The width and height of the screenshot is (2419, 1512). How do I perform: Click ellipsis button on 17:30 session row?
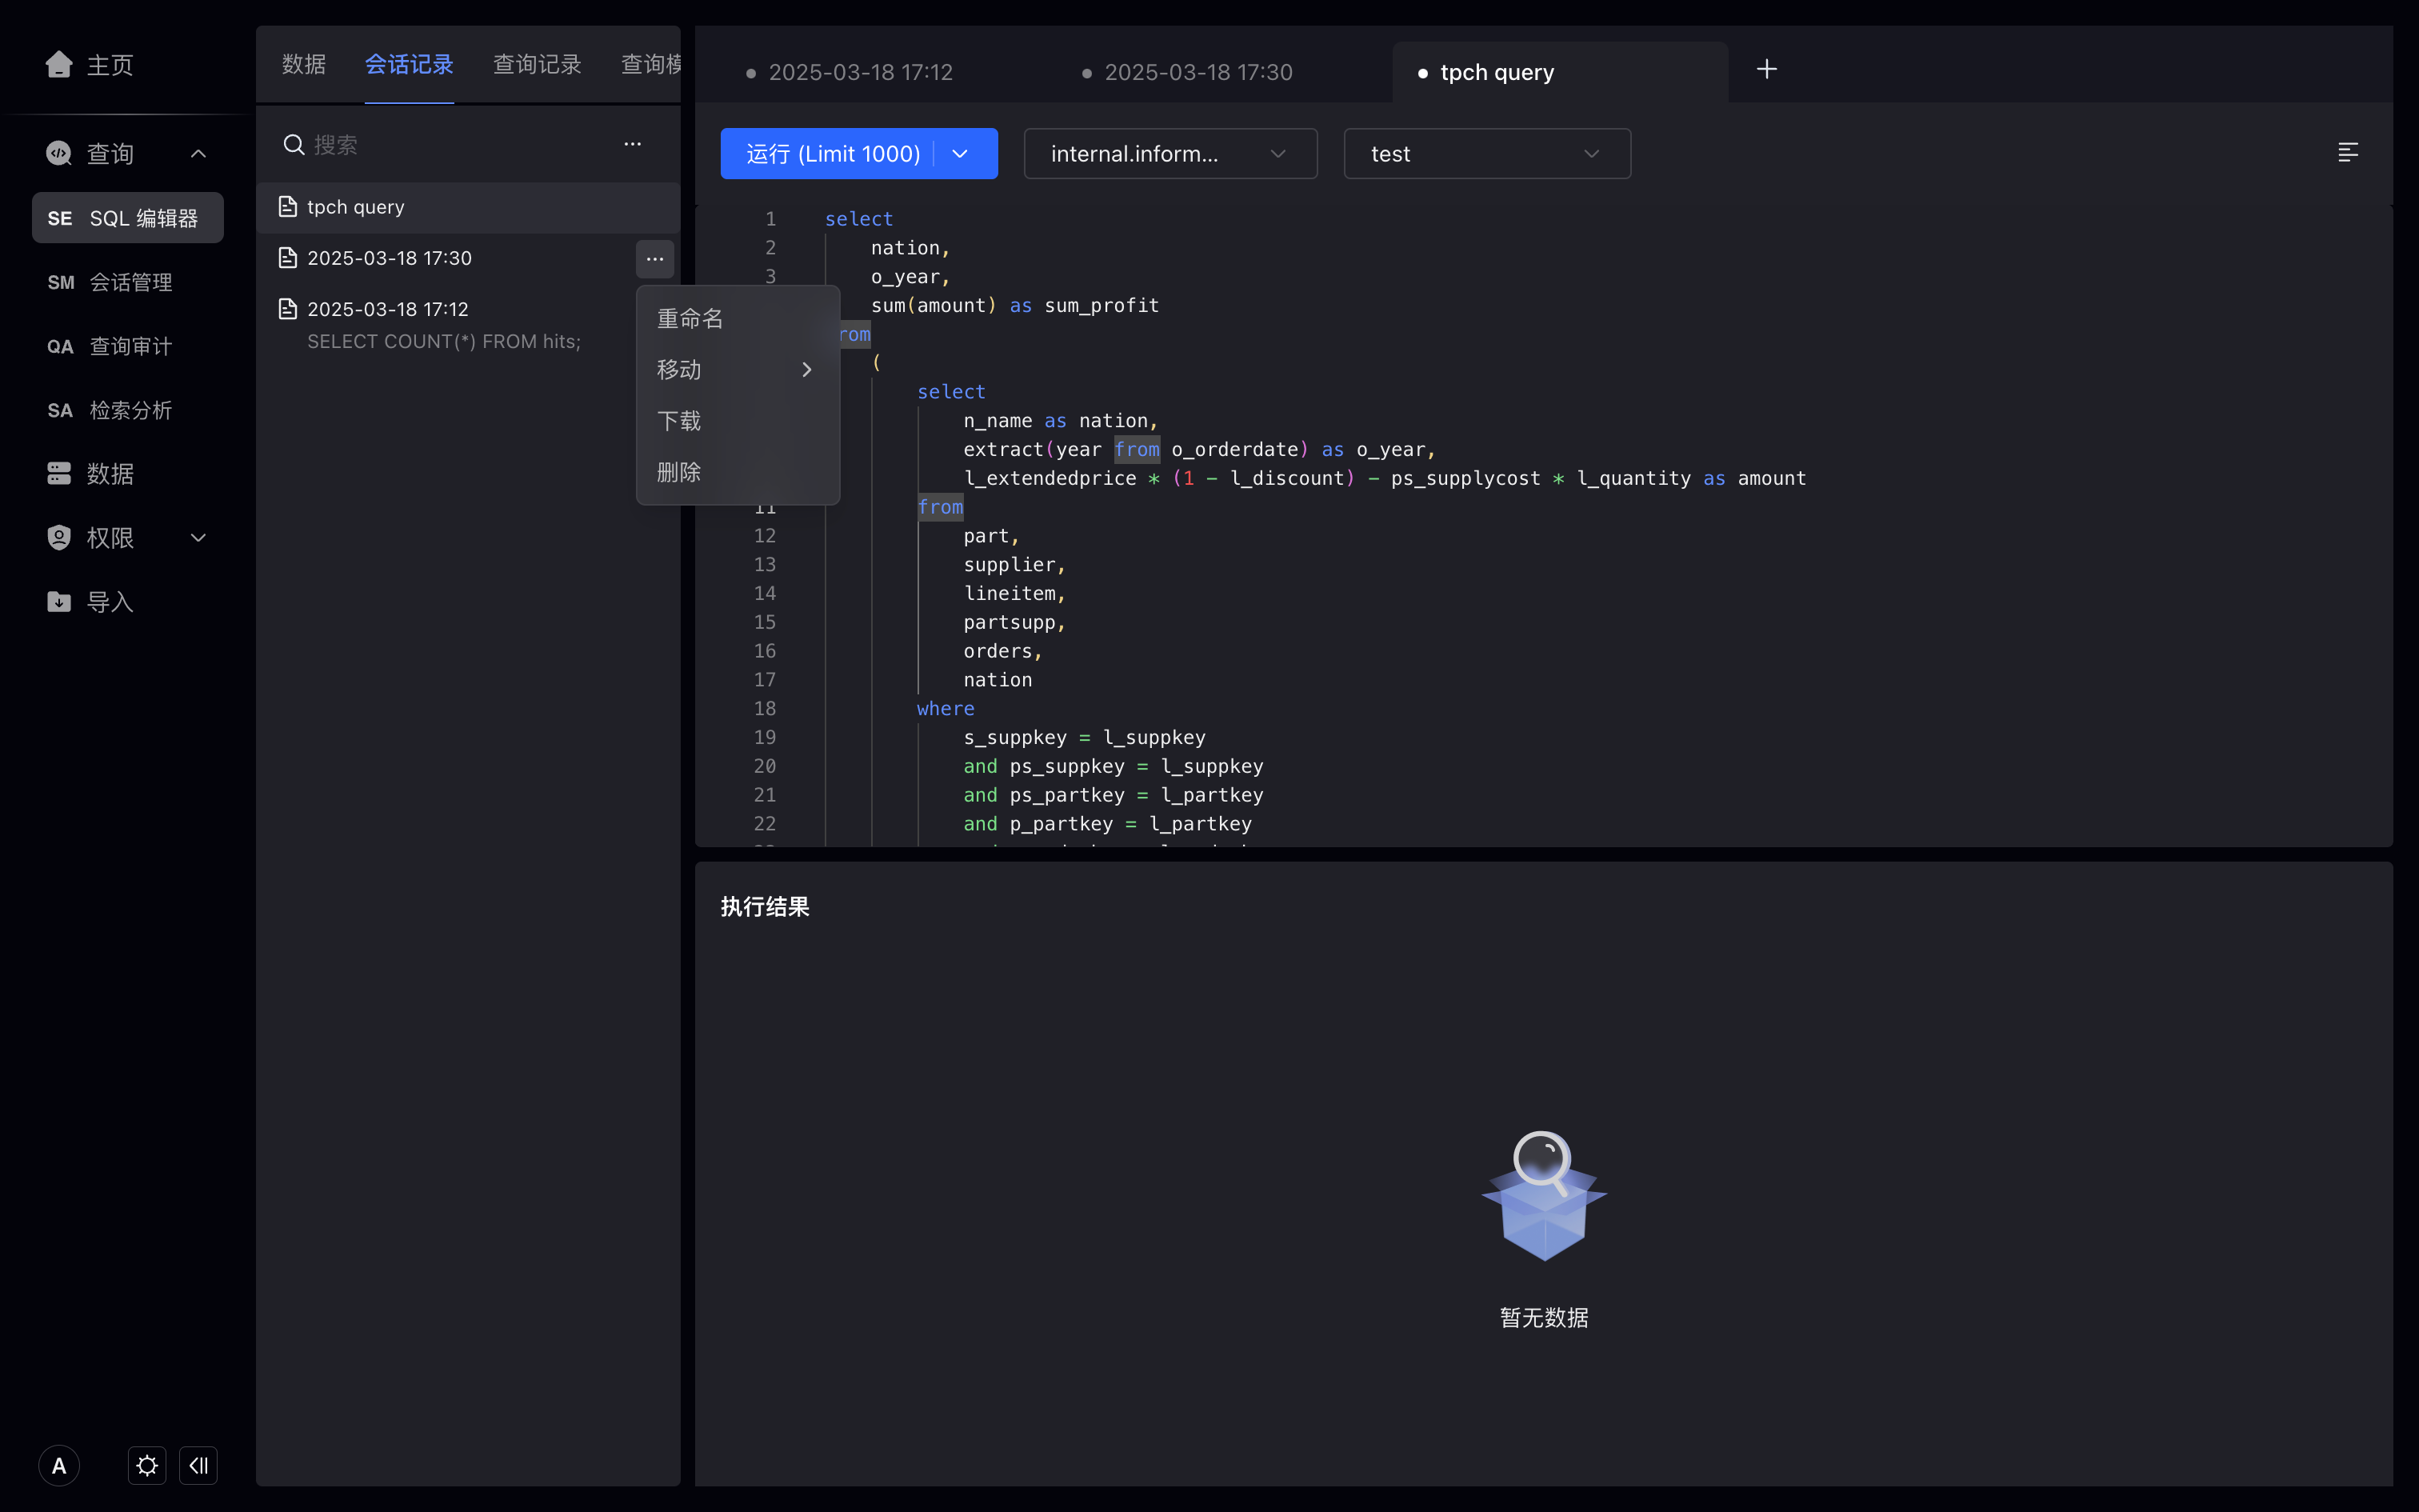(654, 259)
